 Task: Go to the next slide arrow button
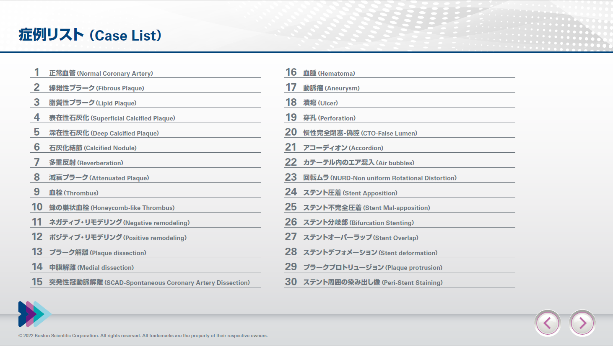pyautogui.click(x=582, y=323)
